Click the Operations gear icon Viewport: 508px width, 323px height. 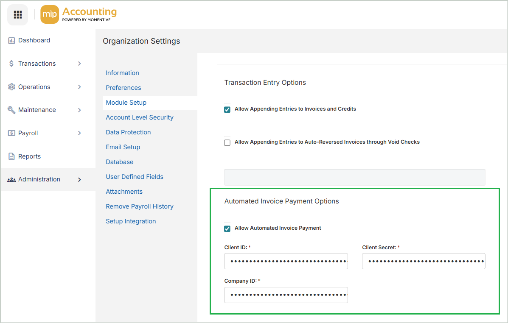pyautogui.click(x=11, y=87)
